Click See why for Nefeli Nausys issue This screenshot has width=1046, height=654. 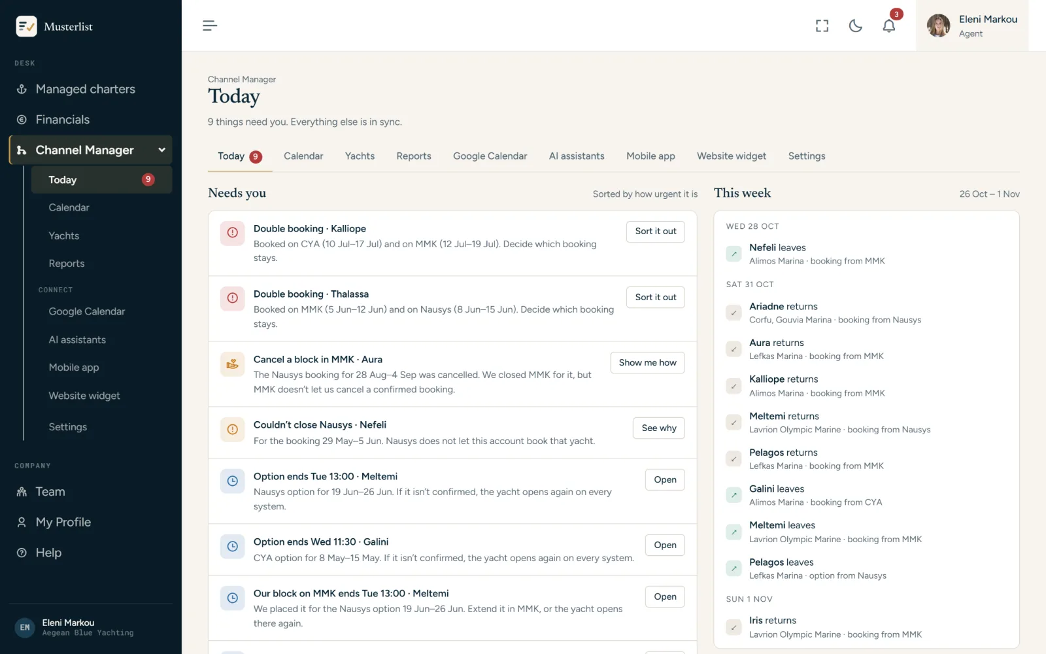point(659,428)
